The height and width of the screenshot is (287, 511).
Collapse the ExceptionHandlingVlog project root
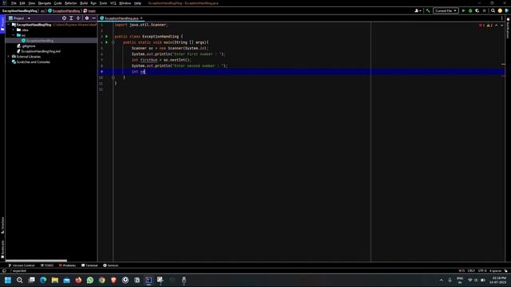click(x=9, y=25)
